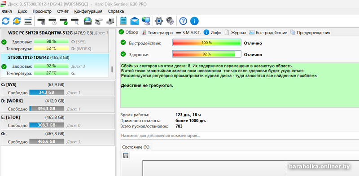Open the blue notepad report icon
Screen dimensions: 359x176
[123, 21]
